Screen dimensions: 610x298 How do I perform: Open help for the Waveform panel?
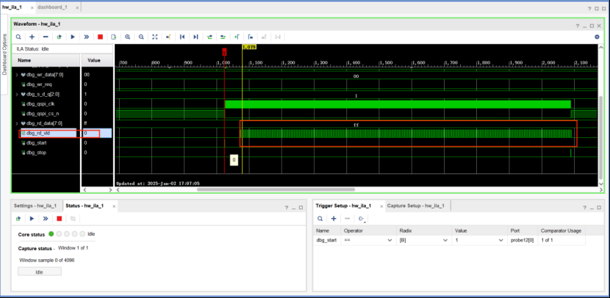click(578, 26)
